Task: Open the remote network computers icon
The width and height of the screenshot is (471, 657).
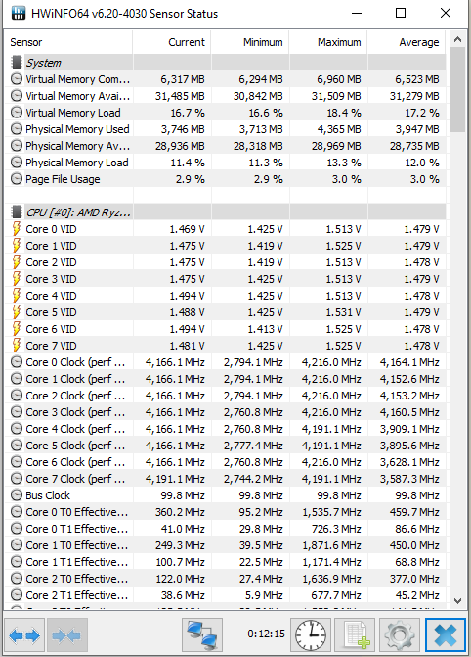Action: [x=202, y=635]
